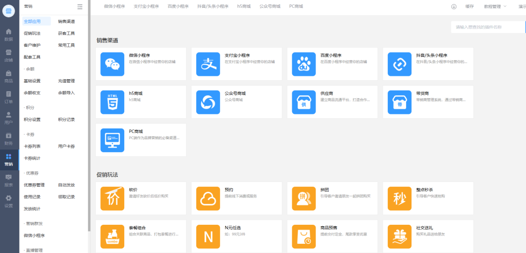The height and width of the screenshot is (253, 526).
Task: Go to 设置 in the left sidebar
Action: (x=9, y=201)
